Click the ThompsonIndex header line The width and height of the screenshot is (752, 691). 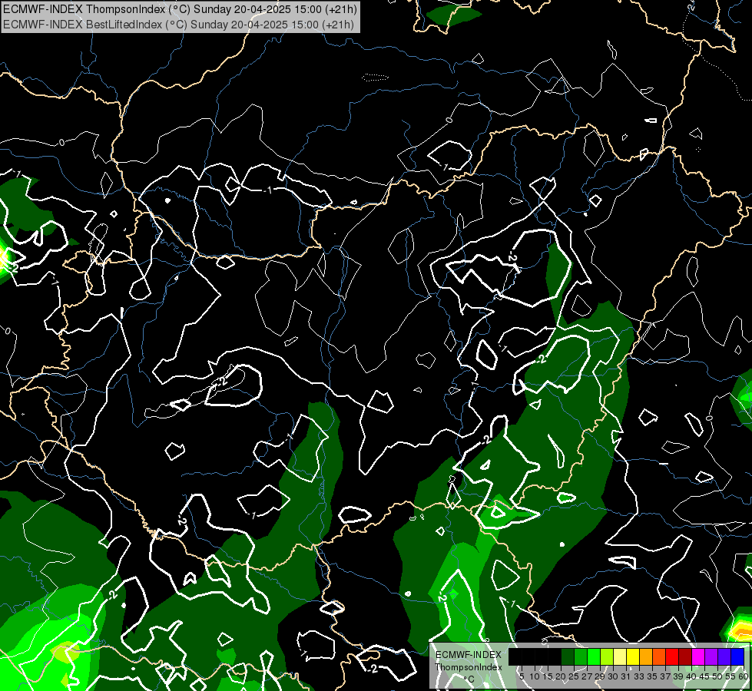[x=180, y=9]
